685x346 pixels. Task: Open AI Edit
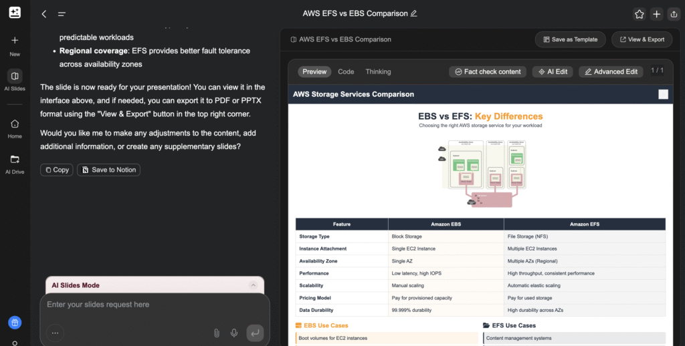553,71
